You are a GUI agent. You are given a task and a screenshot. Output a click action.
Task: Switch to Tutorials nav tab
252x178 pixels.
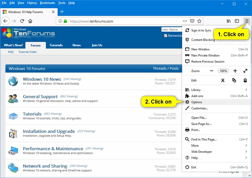tap(56, 45)
